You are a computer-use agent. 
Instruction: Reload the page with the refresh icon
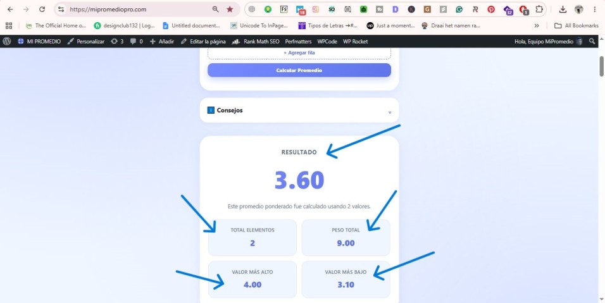tap(42, 9)
